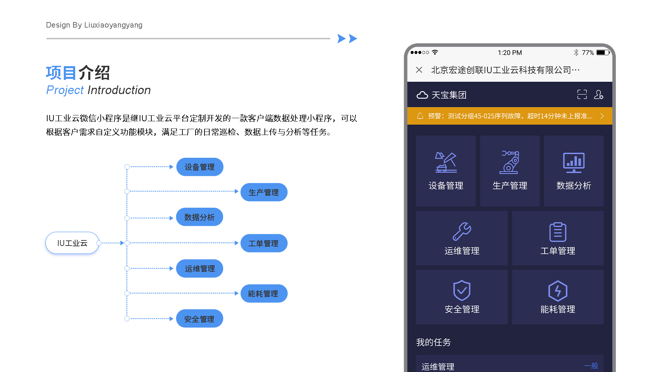Click the IU工业云 root node in diagram

tap(72, 243)
